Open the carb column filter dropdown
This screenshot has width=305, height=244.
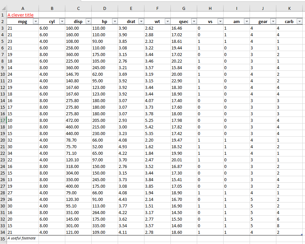point(299,21)
